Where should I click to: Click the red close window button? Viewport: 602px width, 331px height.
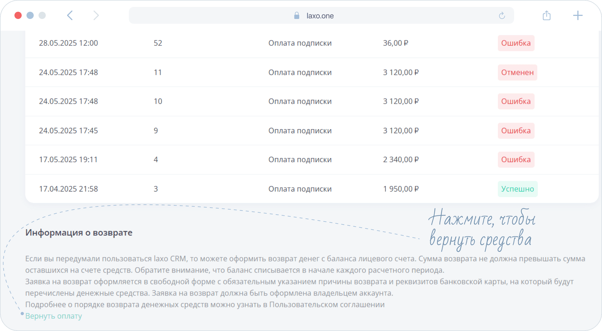coord(18,15)
